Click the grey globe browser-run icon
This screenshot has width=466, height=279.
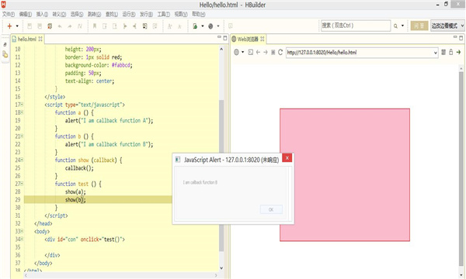[210, 26]
